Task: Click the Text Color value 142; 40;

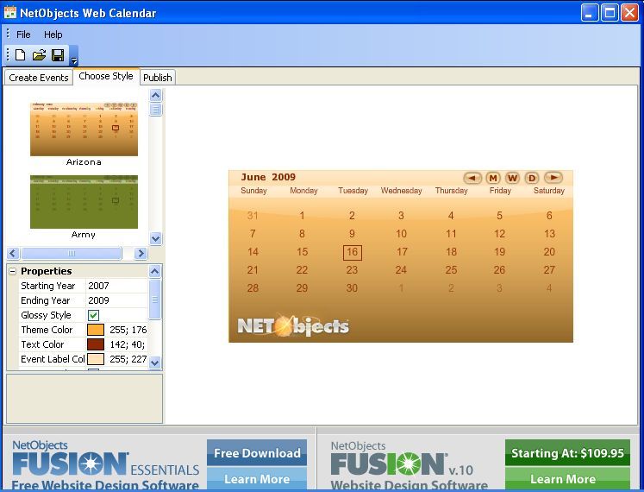Action: click(x=128, y=344)
